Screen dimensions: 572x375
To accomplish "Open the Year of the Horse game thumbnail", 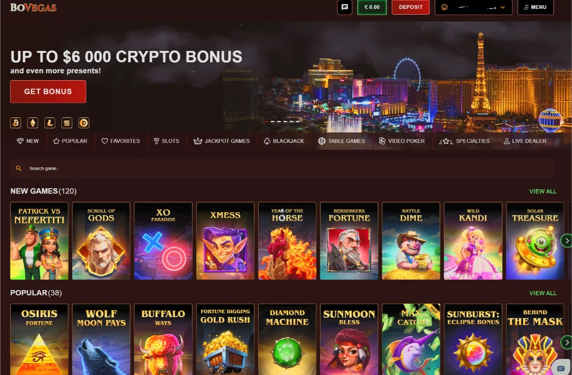I will [287, 241].
